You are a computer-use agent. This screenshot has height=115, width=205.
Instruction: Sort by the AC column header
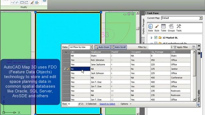[80, 52]
